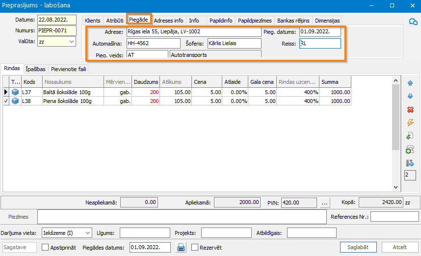Tick the Rezervēt checkbox

[194, 248]
